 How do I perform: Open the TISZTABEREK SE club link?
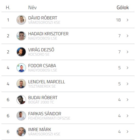pos(42,86)
